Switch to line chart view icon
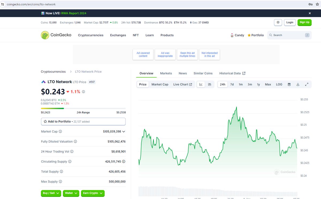 click(x=201, y=84)
